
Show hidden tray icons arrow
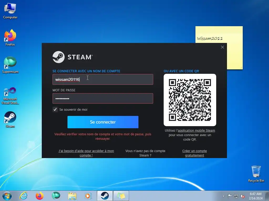[223, 196]
